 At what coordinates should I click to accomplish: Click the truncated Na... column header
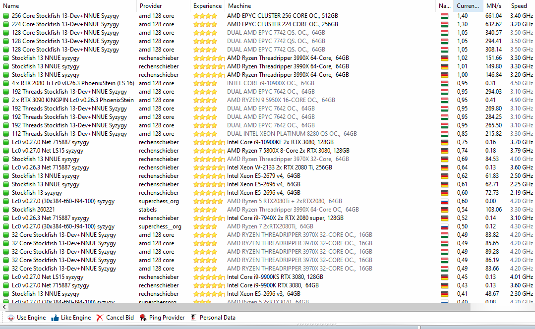pos(445,6)
